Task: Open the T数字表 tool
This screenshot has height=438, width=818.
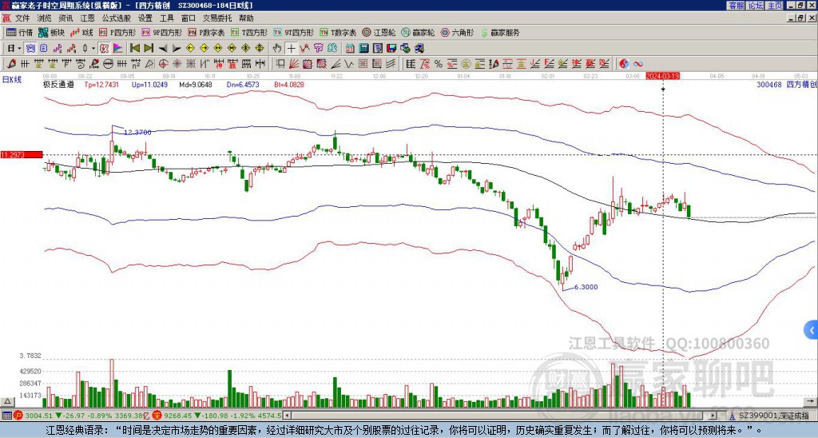Action: [338, 32]
